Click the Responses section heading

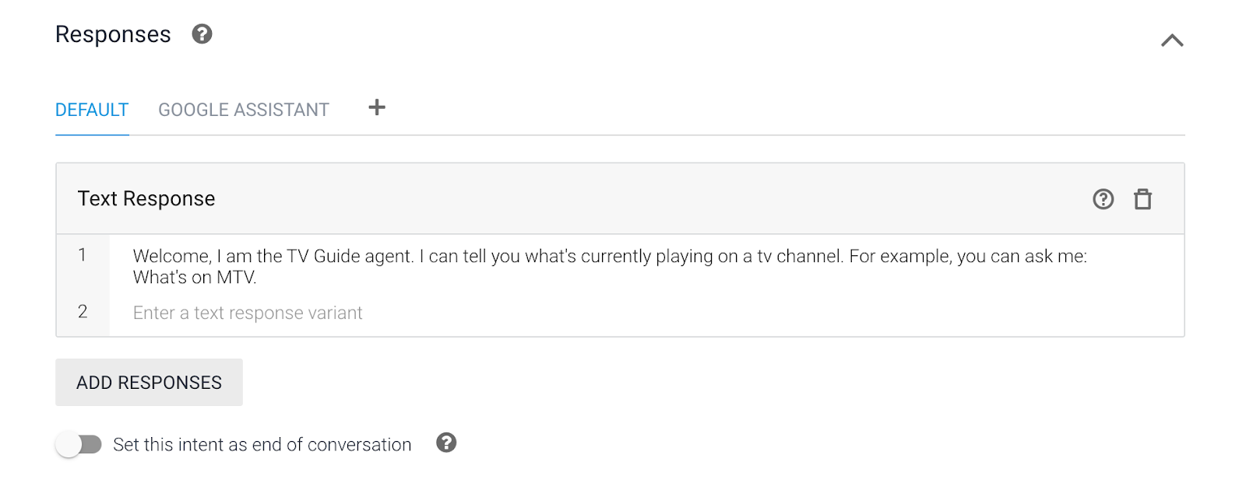click(x=113, y=34)
